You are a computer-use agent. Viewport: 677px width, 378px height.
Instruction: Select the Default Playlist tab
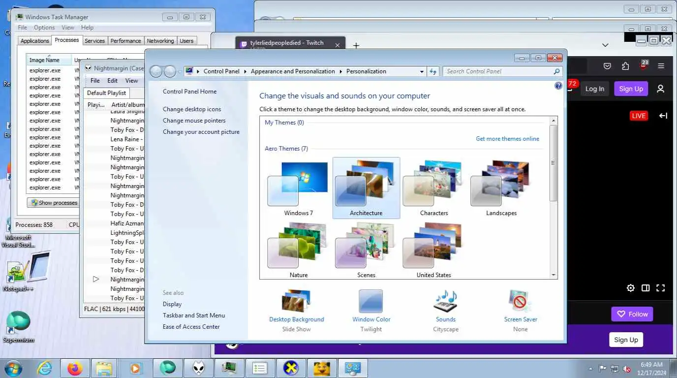[106, 93]
